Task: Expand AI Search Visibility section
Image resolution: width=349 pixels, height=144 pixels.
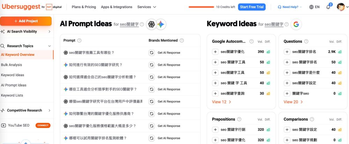Action: point(50,32)
